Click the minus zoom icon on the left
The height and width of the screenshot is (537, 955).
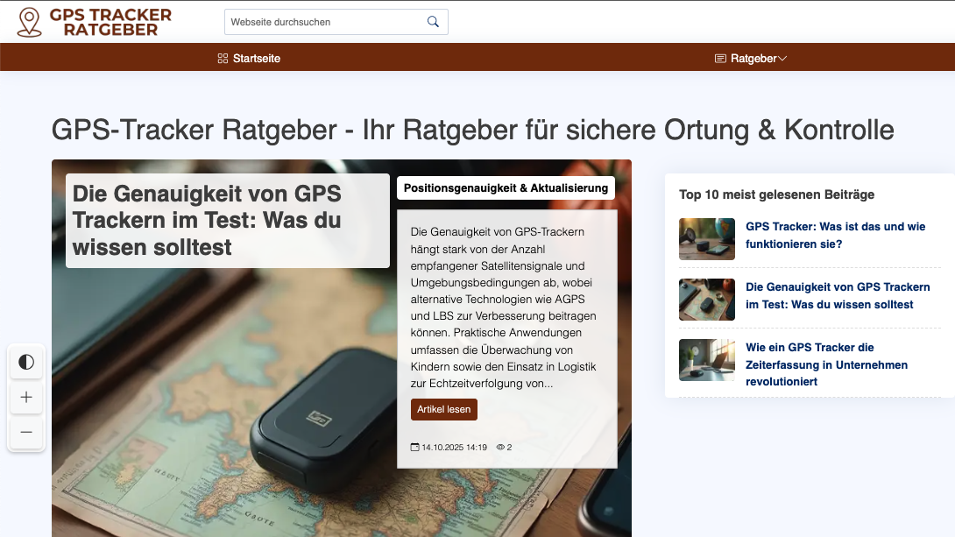point(26,432)
